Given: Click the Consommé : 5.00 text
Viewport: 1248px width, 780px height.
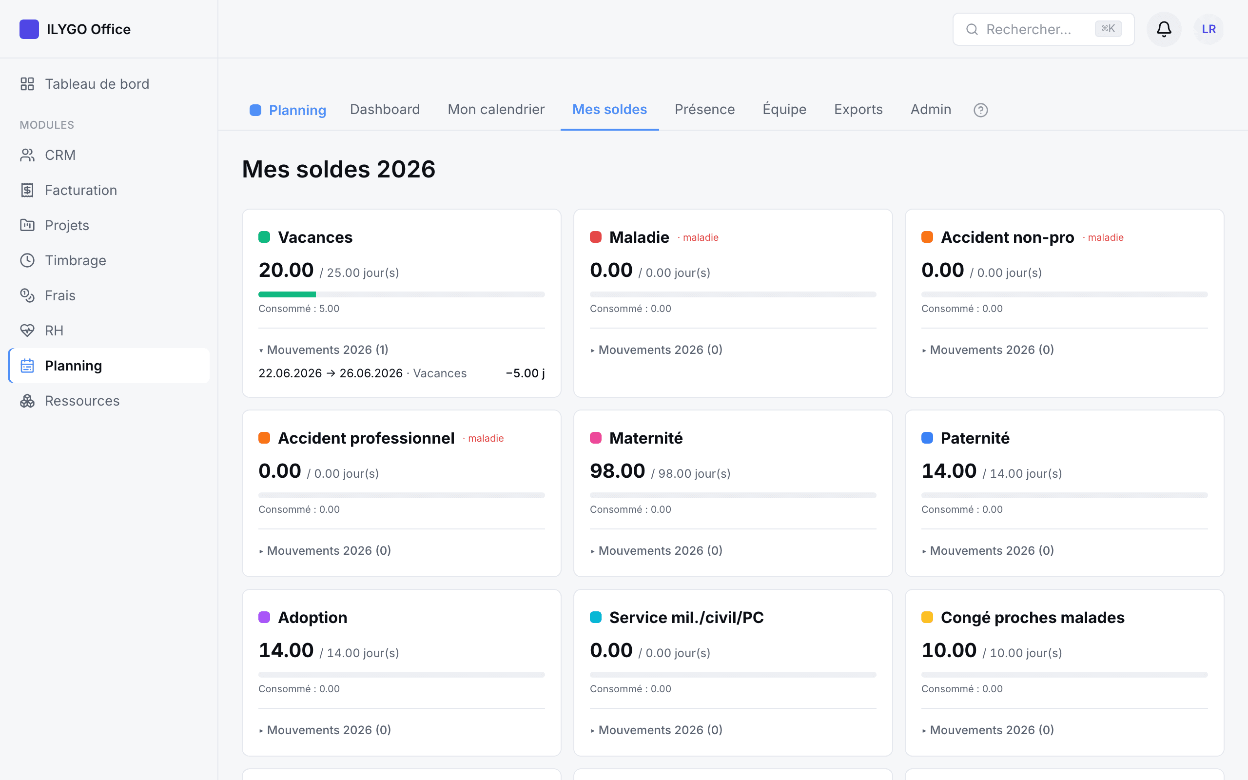Looking at the screenshot, I should click(x=298, y=309).
